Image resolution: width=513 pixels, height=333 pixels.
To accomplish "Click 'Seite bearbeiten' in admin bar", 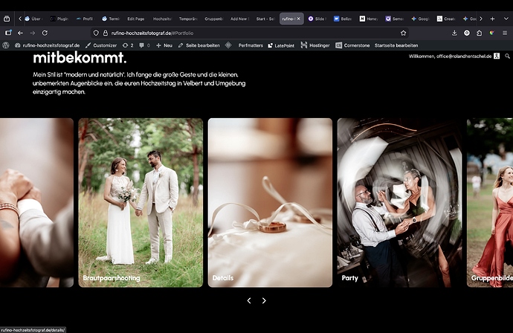I will pyautogui.click(x=199, y=45).
